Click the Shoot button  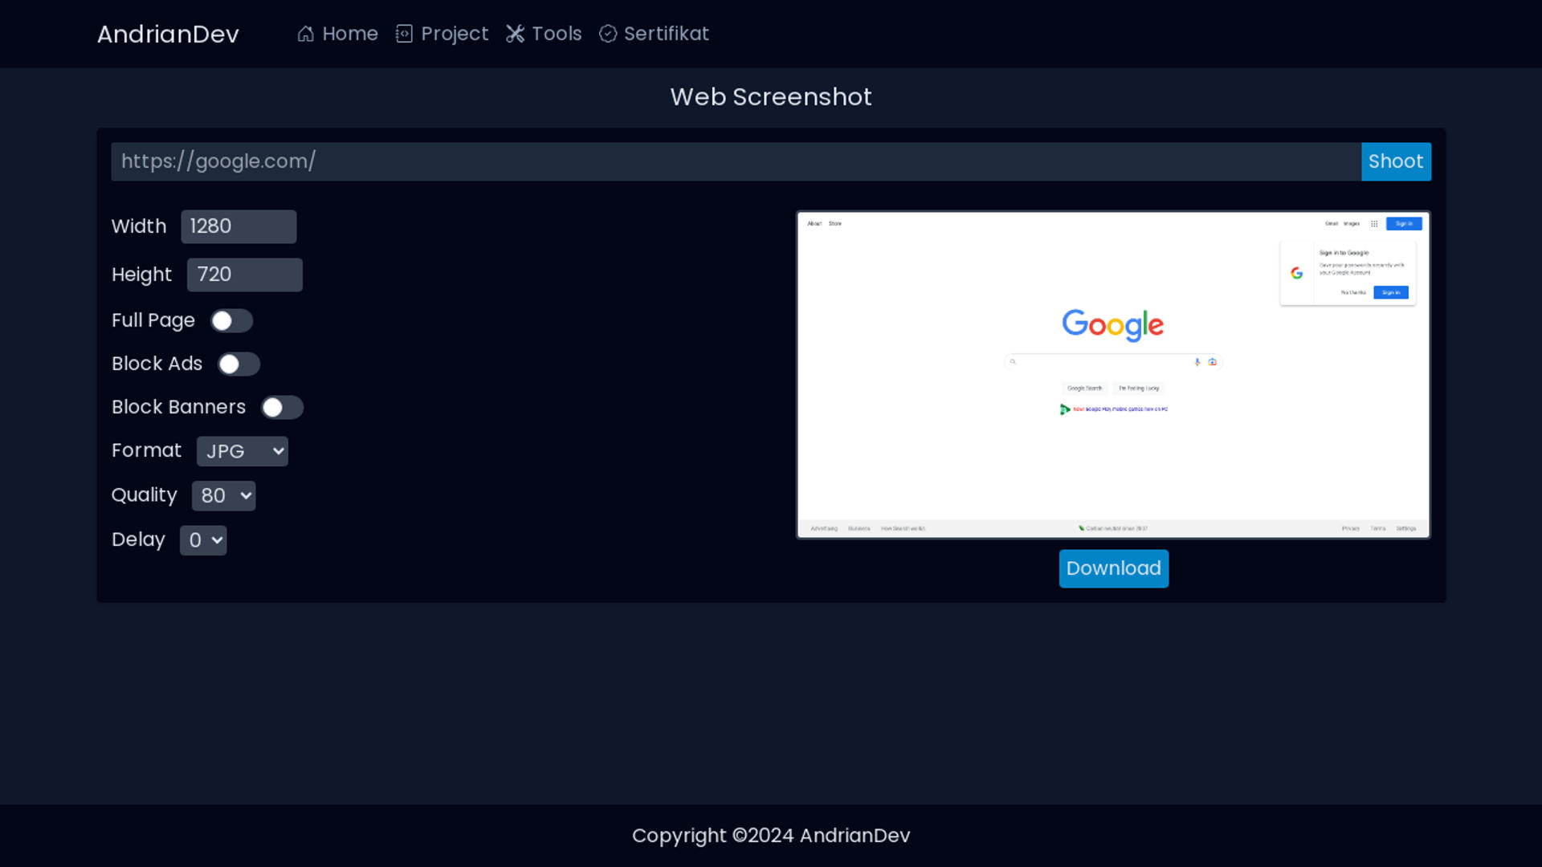point(1396,161)
